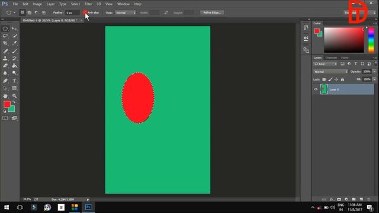Open the Layers panel flyout menu
Image resolution: width=379 pixels, height=213 pixels.
(x=375, y=58)
